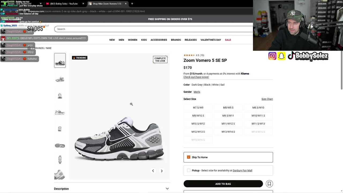The width and height of the screenshot is (343, 193).
Task: Open the Size Chart link
Action: click(267, 99)
